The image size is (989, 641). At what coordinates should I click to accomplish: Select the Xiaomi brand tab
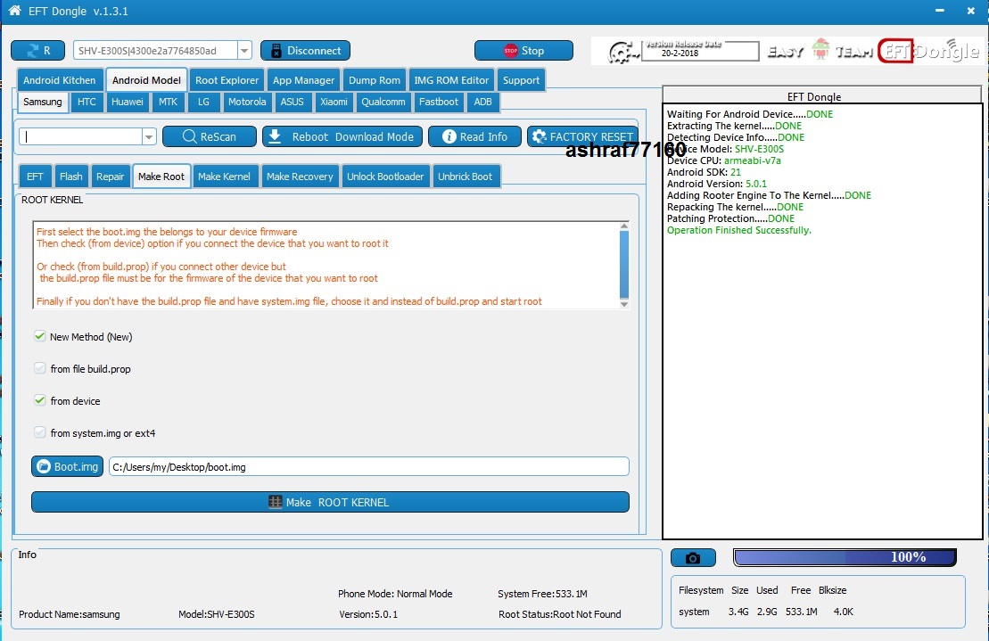coord(333,102)
